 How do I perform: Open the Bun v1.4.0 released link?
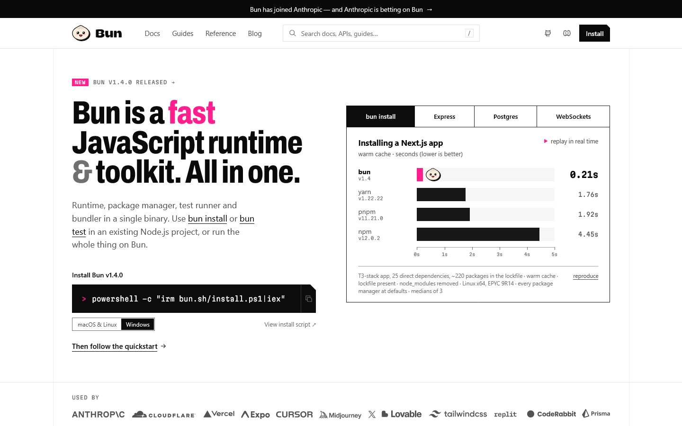pos(134,82)
